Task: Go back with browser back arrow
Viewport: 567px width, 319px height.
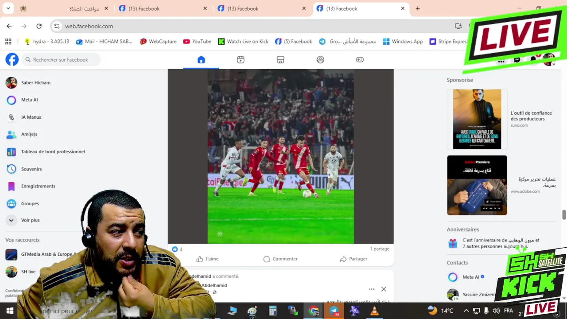Action: tap(9, 26)
